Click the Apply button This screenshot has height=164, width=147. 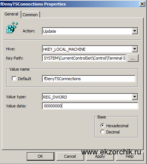point(100,157)
